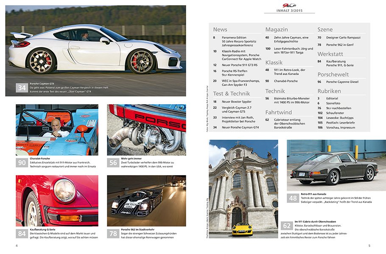Click the page 34 number badge

click(x=22, y=88)
